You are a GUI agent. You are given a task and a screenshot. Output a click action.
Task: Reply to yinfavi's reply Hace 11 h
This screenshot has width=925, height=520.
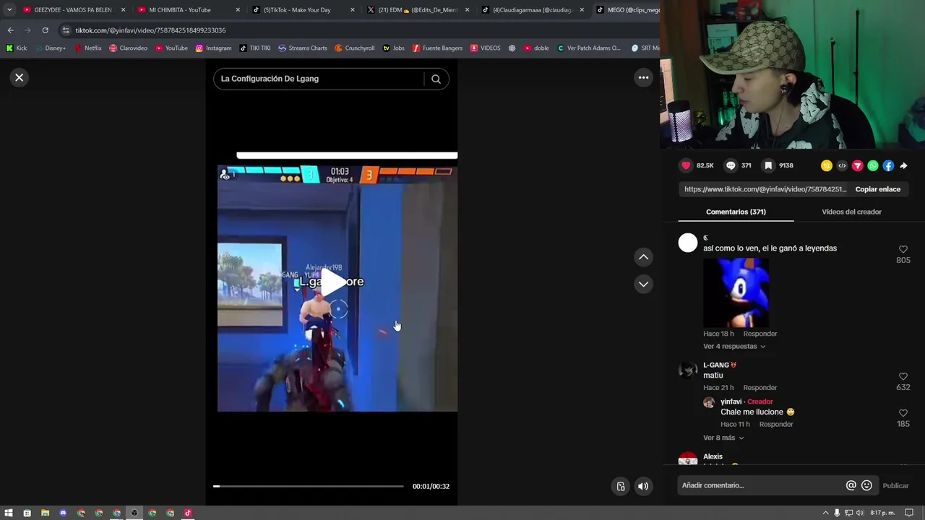(x=776, y=424)
